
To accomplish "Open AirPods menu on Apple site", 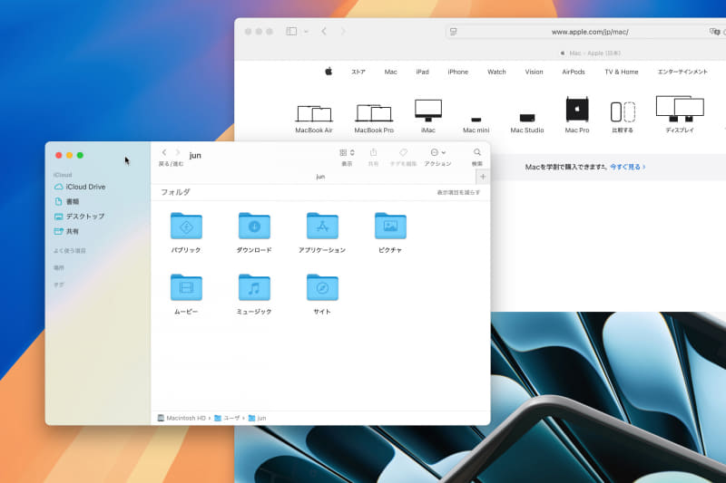I will point(574,72).
